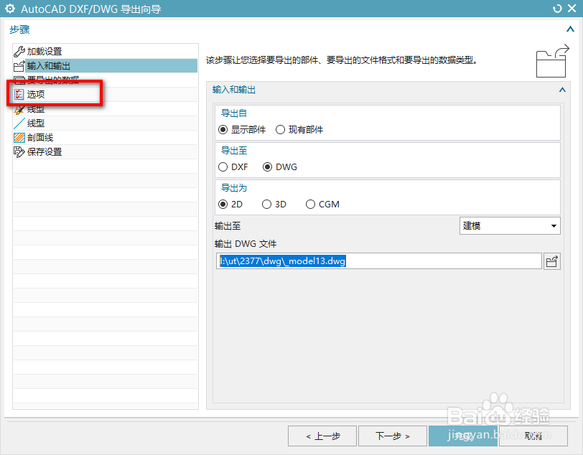This screenshot has width=583, height=455.
Task: Click the 取消 cancel button
Action: (533, 436)
